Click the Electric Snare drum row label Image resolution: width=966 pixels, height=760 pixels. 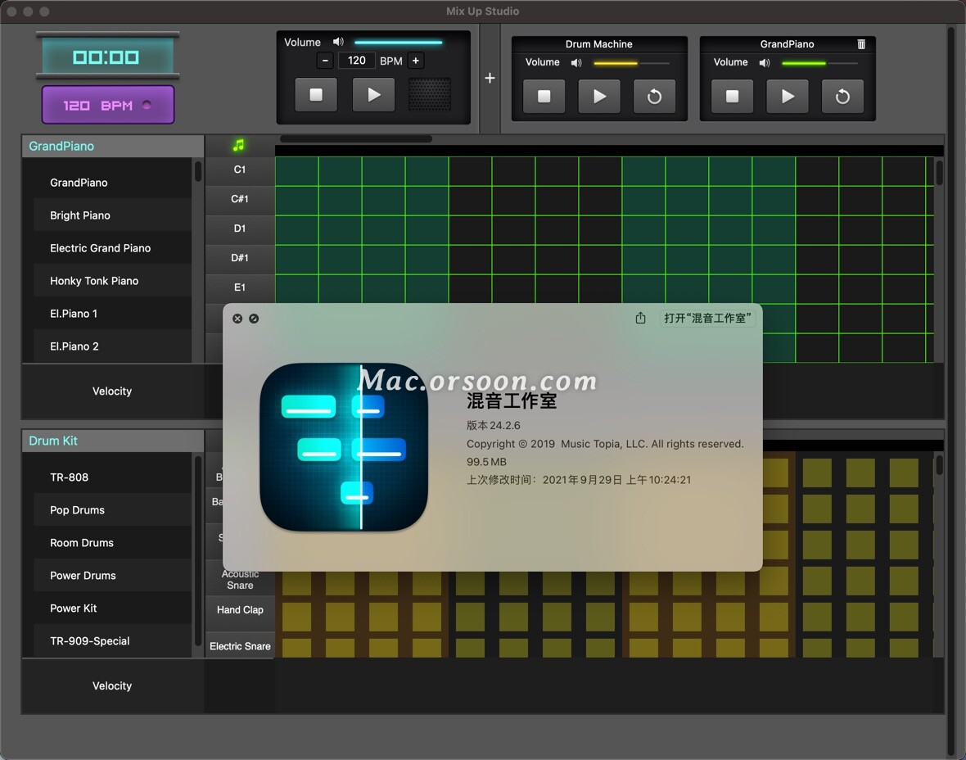[x=240, y=646]
